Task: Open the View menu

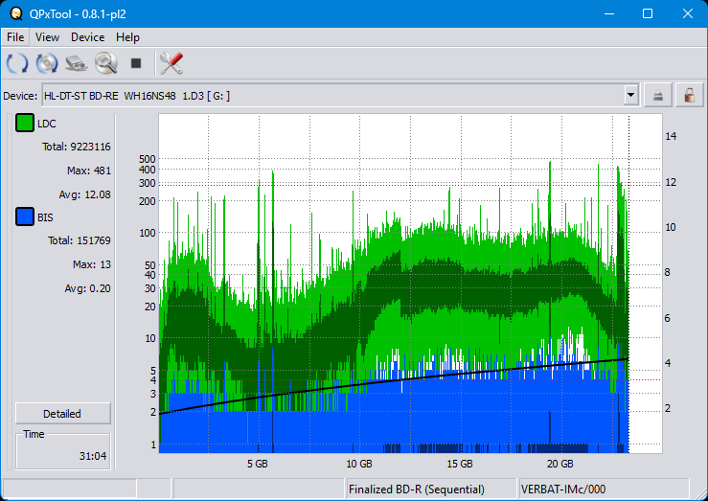Action: pos(47,37)
